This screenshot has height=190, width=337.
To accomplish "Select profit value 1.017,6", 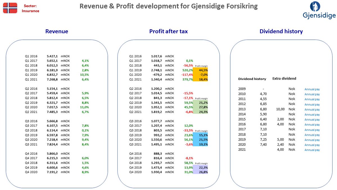I will coord(156,56).
